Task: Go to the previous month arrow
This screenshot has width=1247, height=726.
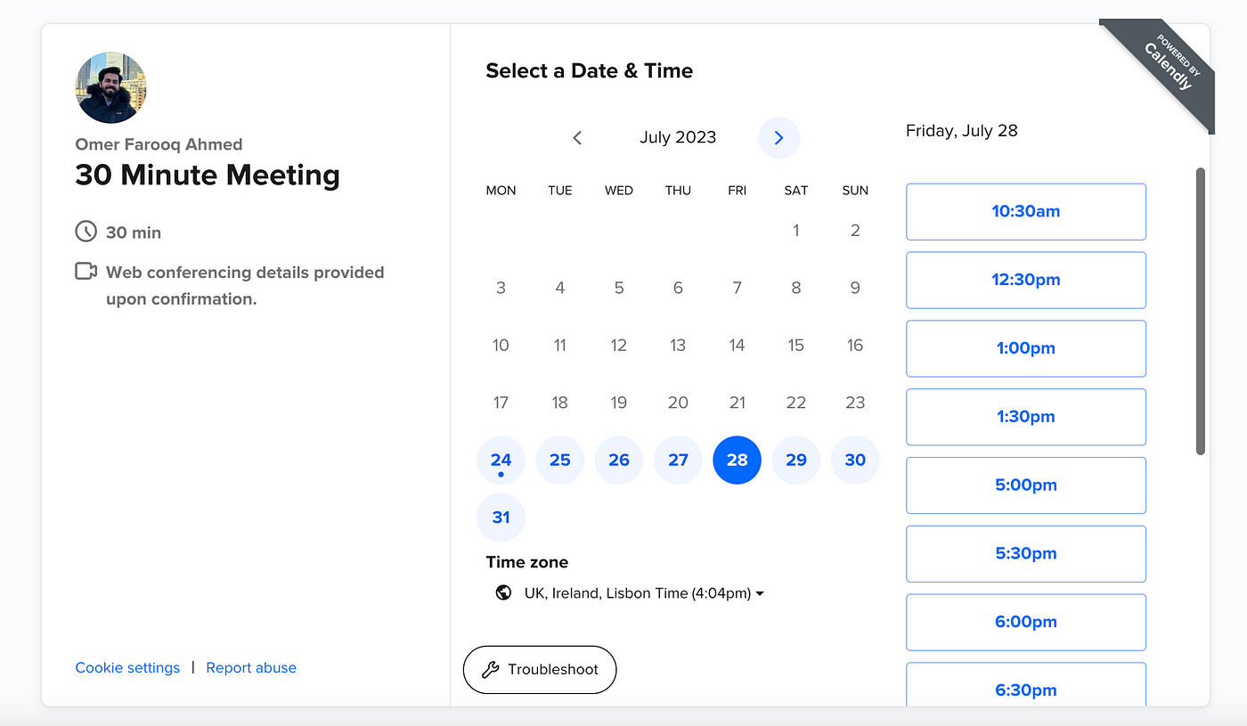Action: 577,138
